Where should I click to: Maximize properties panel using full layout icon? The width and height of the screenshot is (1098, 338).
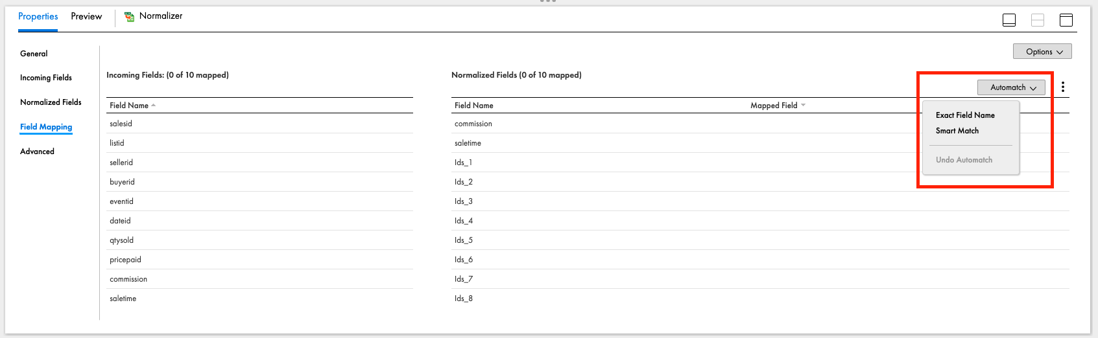tap(1066, 20)
